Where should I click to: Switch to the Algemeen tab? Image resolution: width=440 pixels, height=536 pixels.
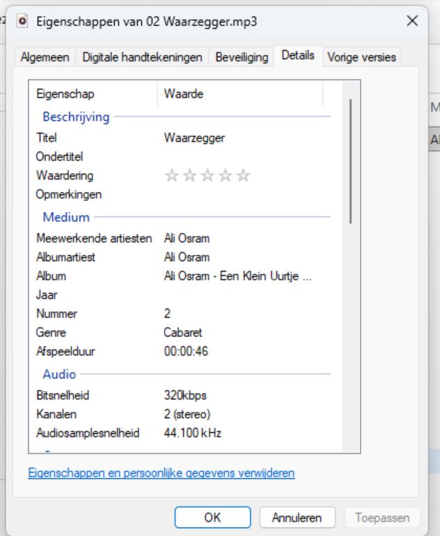point(45,57)
